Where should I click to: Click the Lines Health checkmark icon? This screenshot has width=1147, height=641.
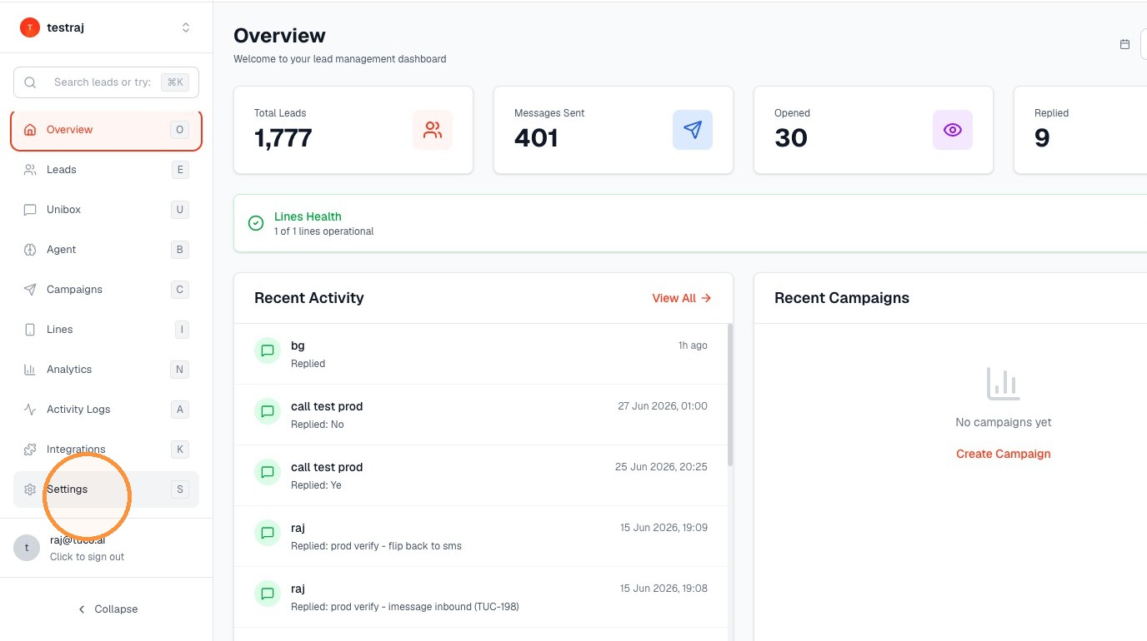[x=256, y=223]
